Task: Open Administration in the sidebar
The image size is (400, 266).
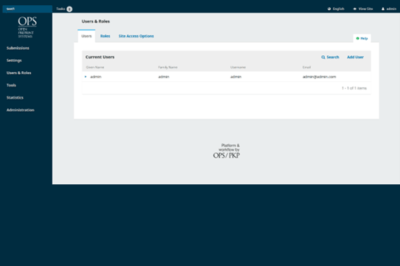Action: click(x=20, y=110)
